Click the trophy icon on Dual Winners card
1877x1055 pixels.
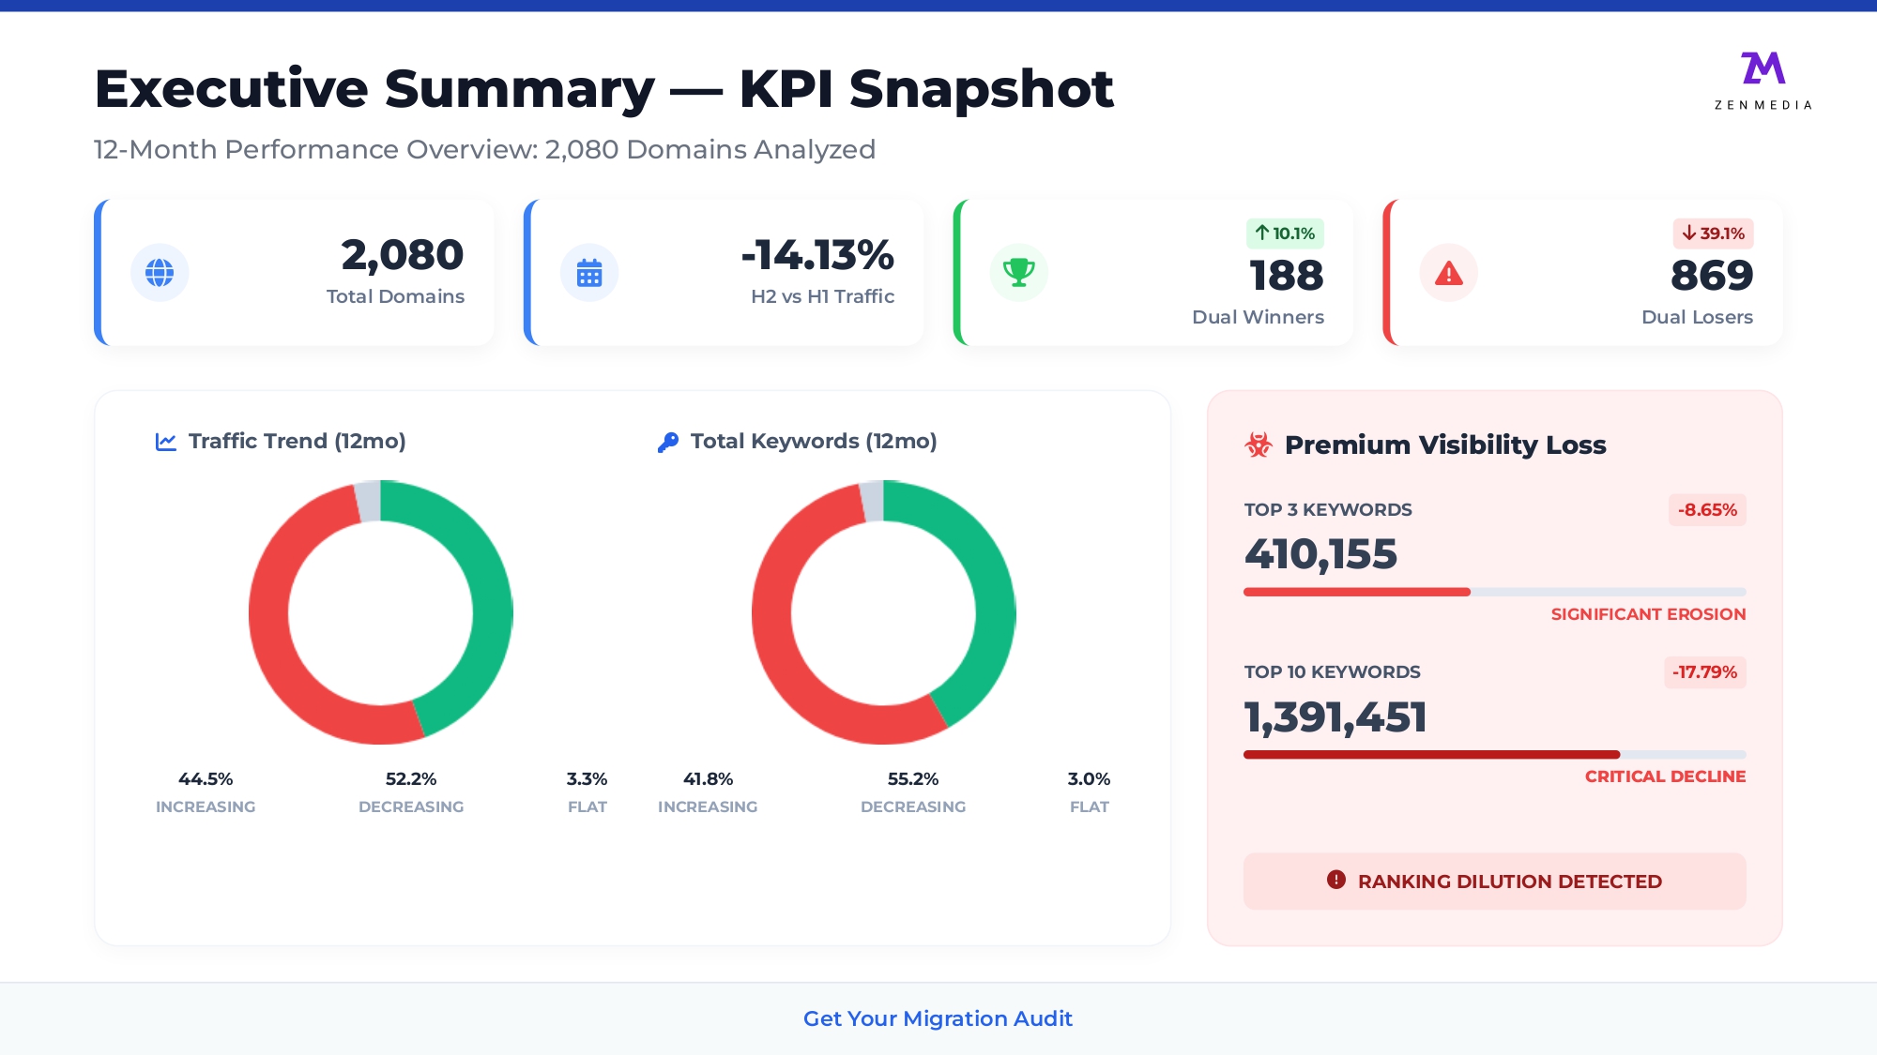point(1018,272)
